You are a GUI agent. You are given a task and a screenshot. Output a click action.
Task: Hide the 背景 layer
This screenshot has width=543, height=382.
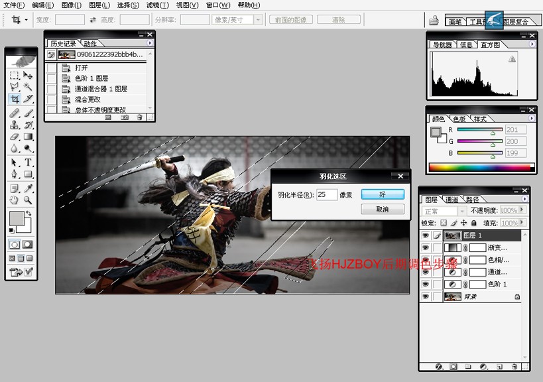[x=425, y=296]
